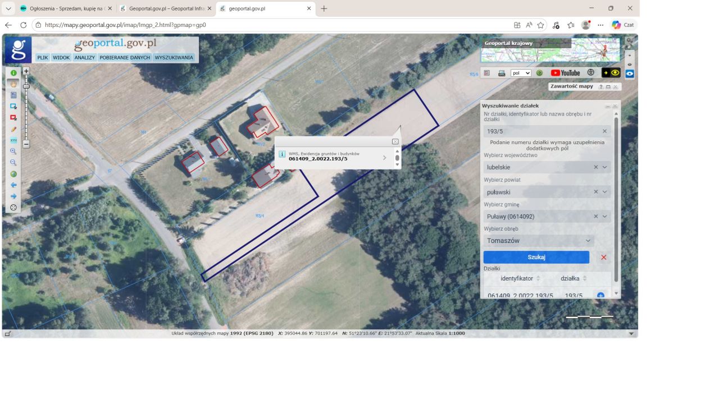Open the POBIERANIE DANYCH menu

(x=125, y=57)
